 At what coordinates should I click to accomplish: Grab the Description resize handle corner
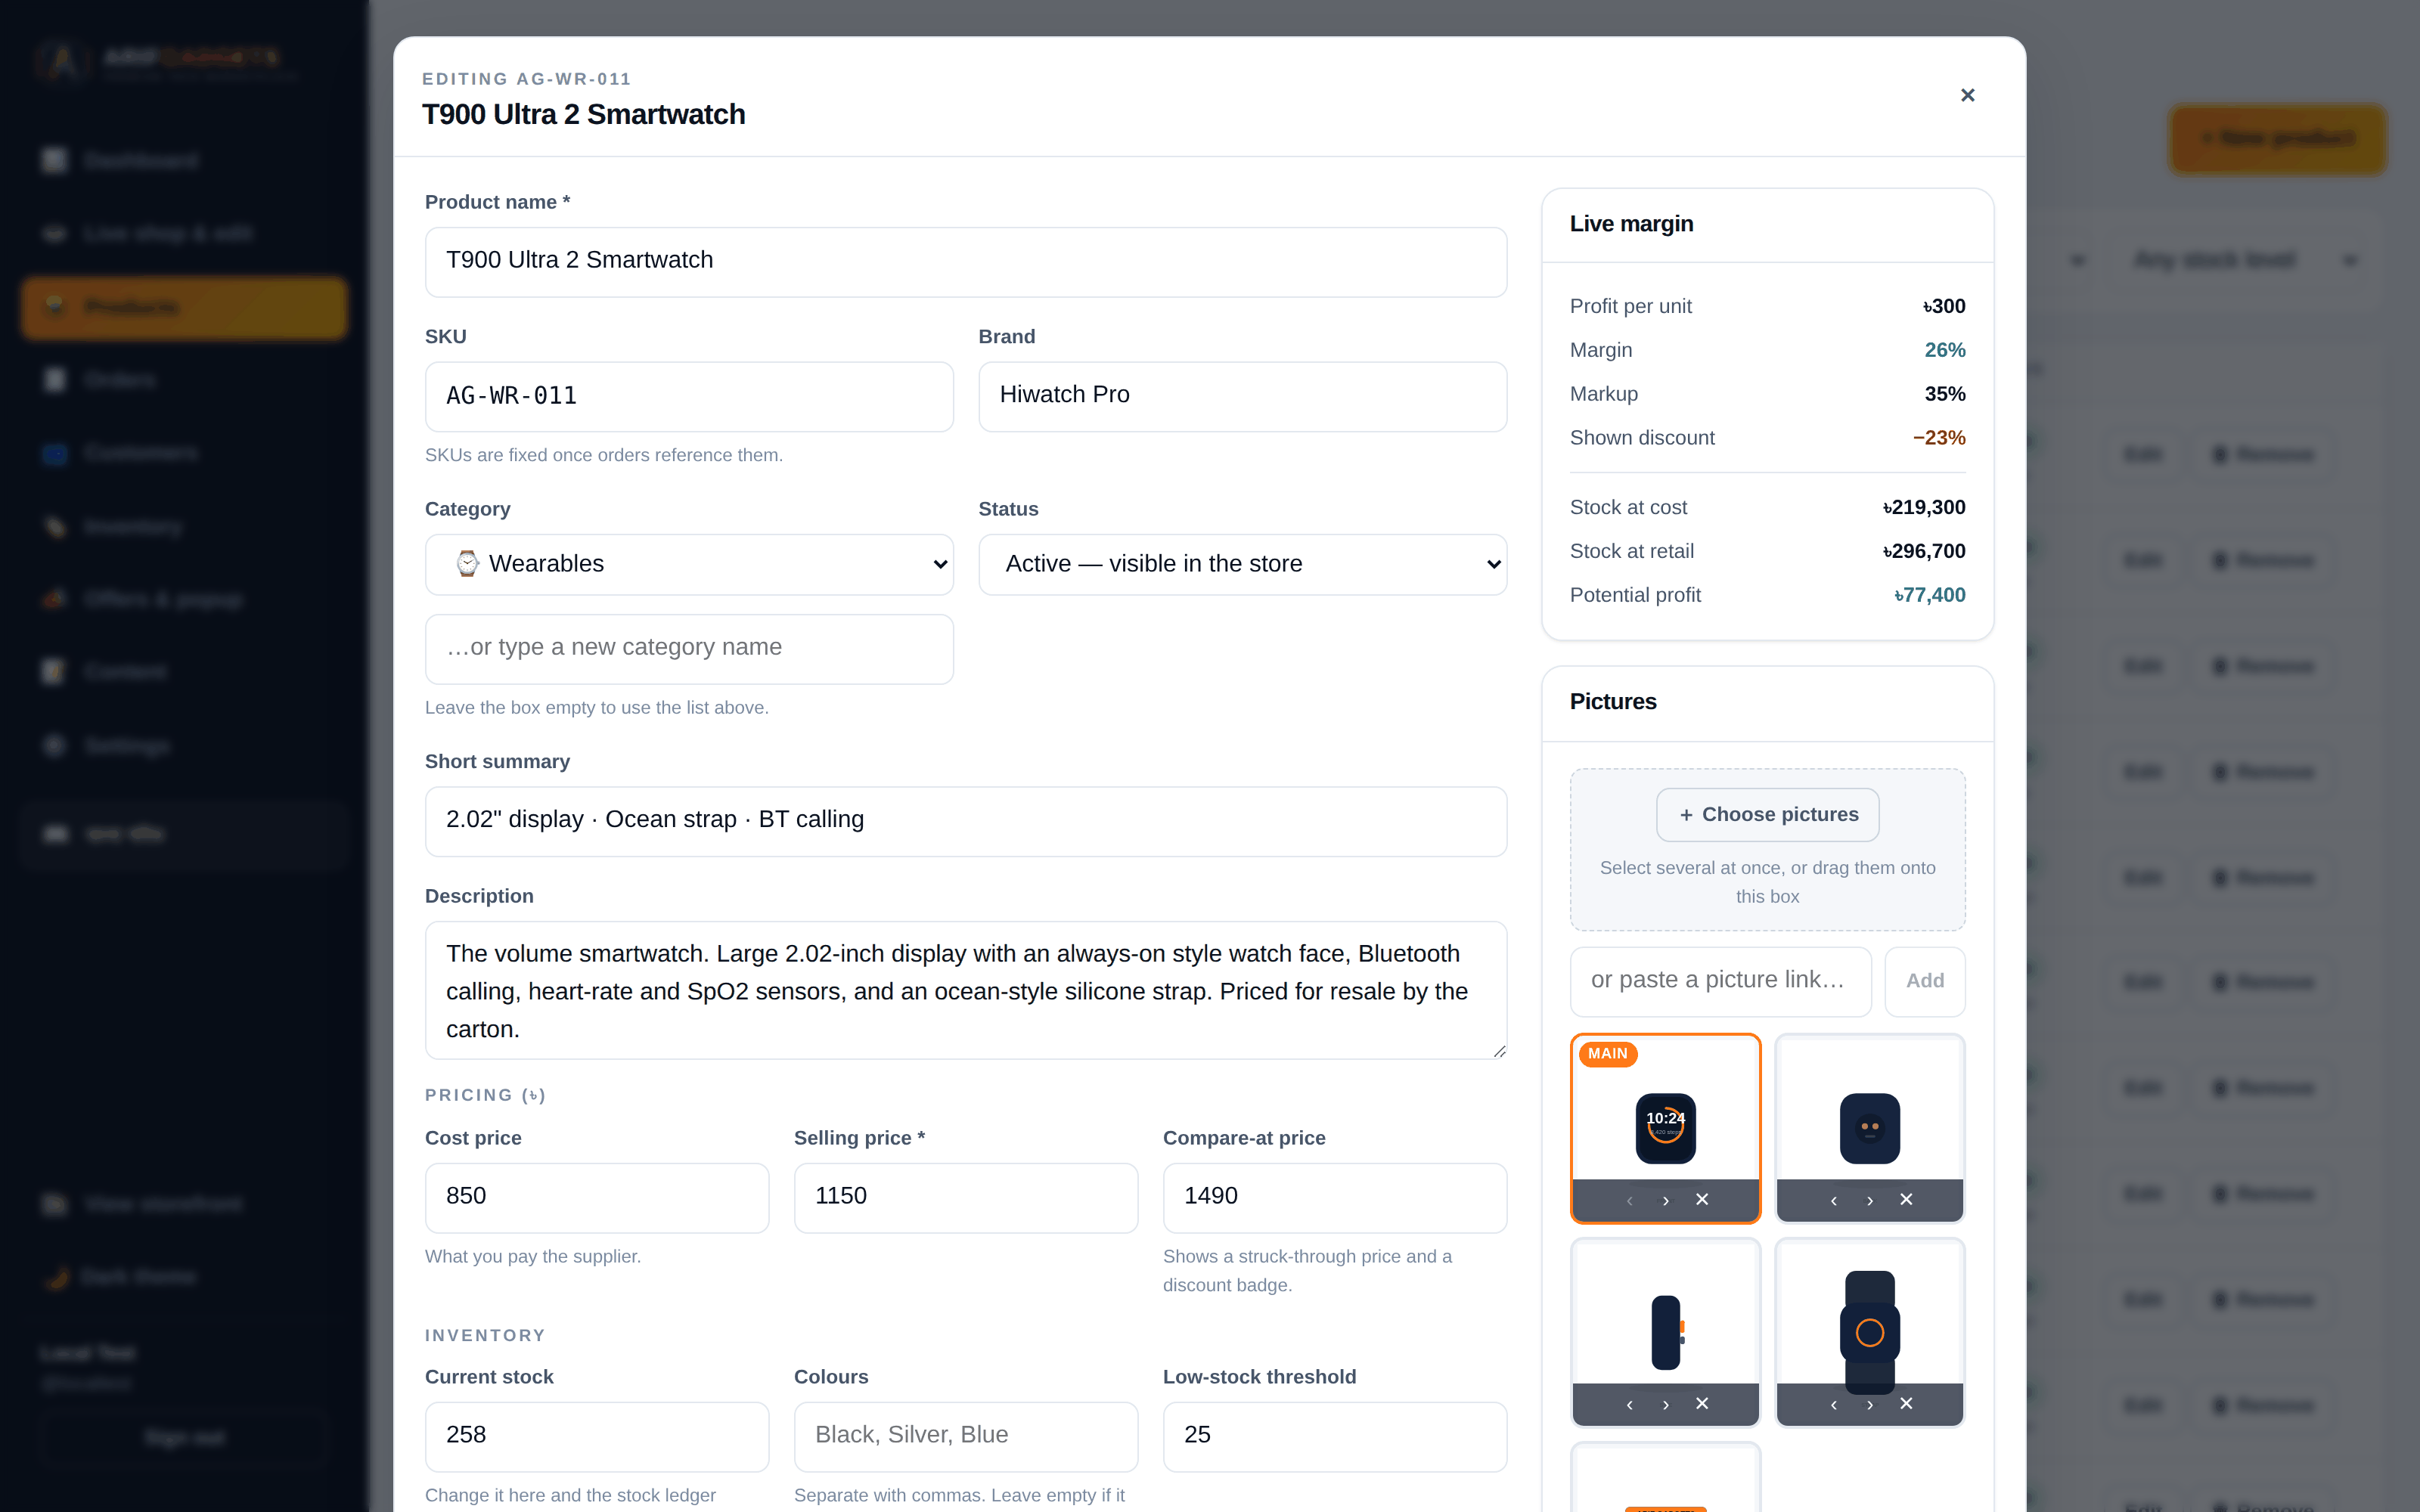[x=1499, y=1051]
